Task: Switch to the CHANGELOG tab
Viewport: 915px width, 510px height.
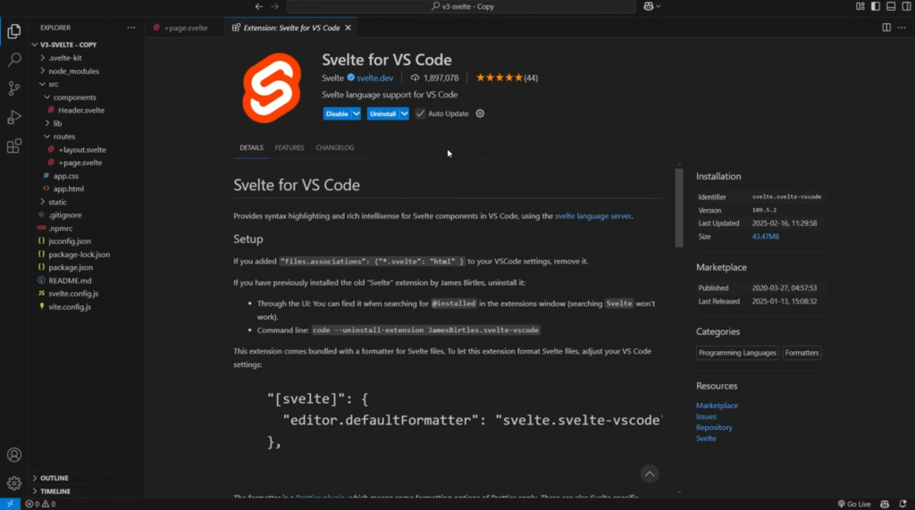Action: (334, 147)
